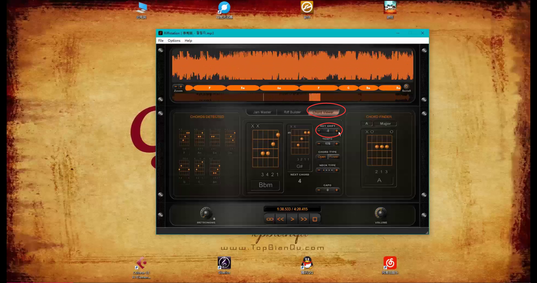
Task: Stop playback with the stop button
Action: tap(315, 219)
